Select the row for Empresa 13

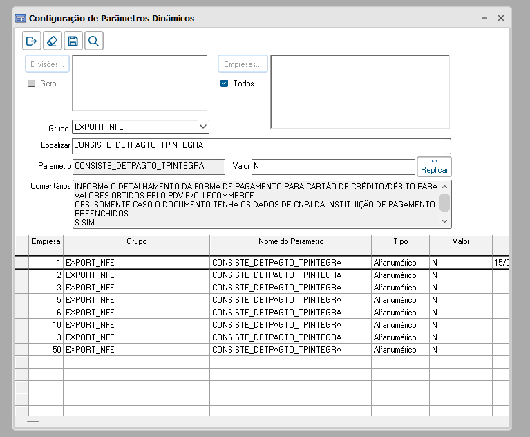(262, 337)
